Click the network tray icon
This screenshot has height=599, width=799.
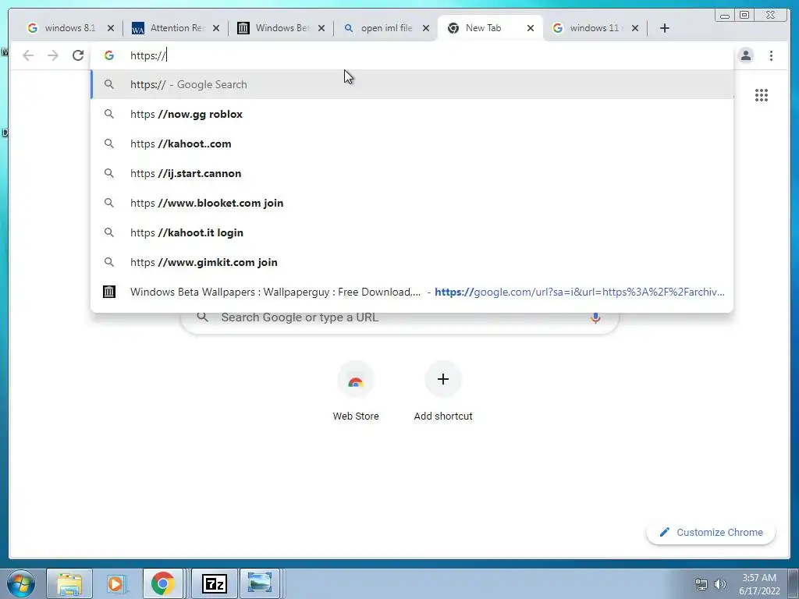click(x=701, y=584)
